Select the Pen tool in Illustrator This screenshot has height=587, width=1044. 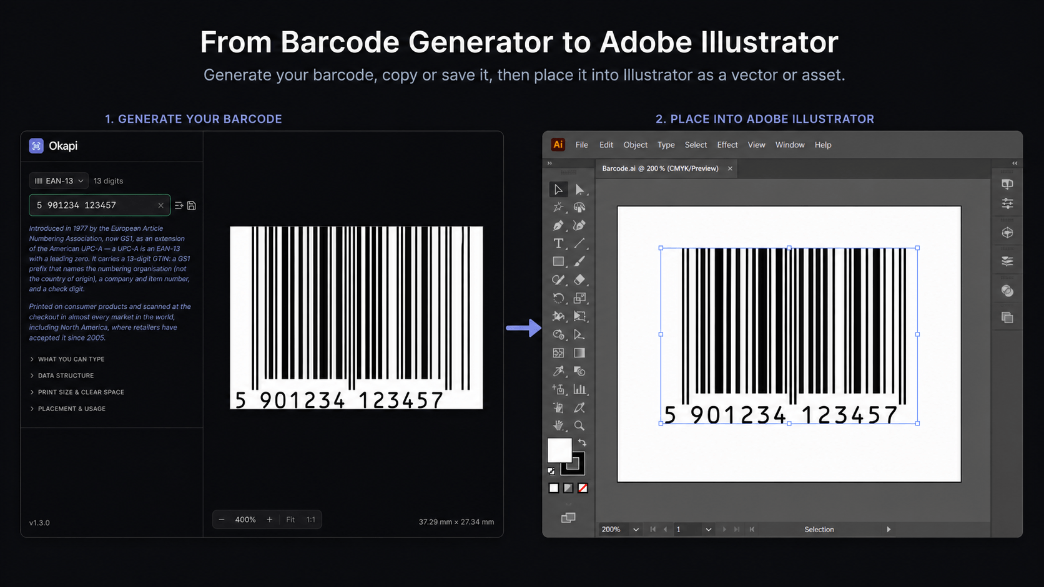pyautogui.click(x=558, y=225)
